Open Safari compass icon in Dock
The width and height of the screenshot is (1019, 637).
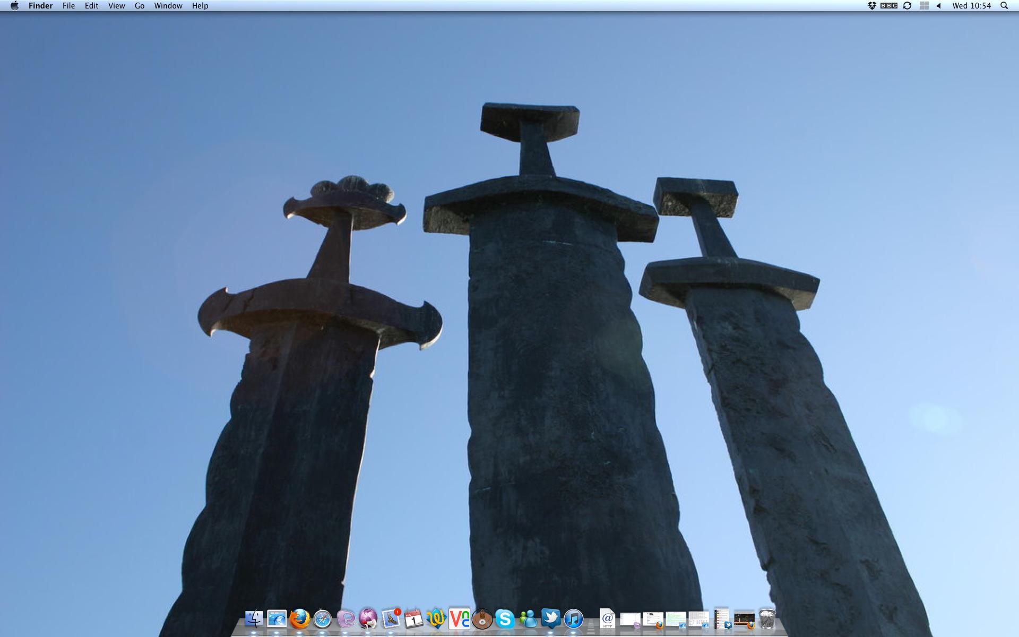322,619
